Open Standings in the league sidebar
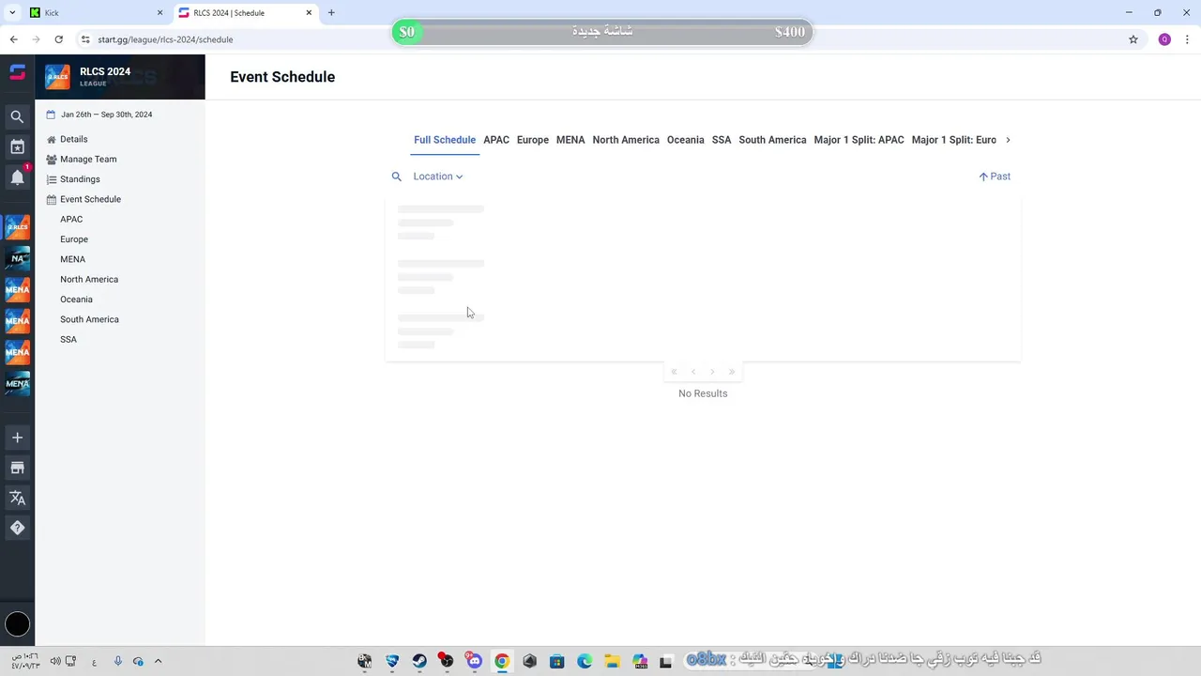1201x676 pixels. [80, 179]
